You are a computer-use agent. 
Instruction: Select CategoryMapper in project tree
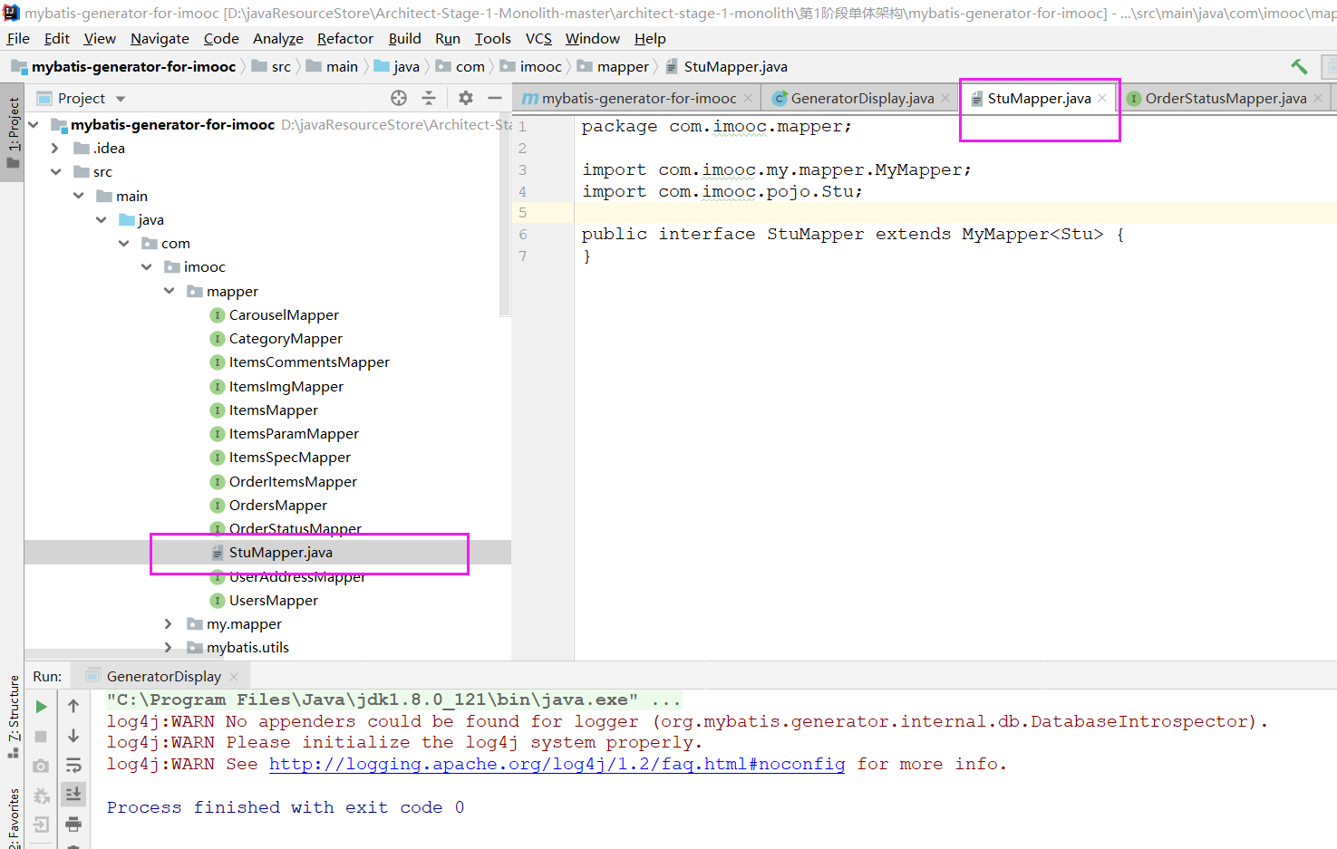click(x=286, y=338)
